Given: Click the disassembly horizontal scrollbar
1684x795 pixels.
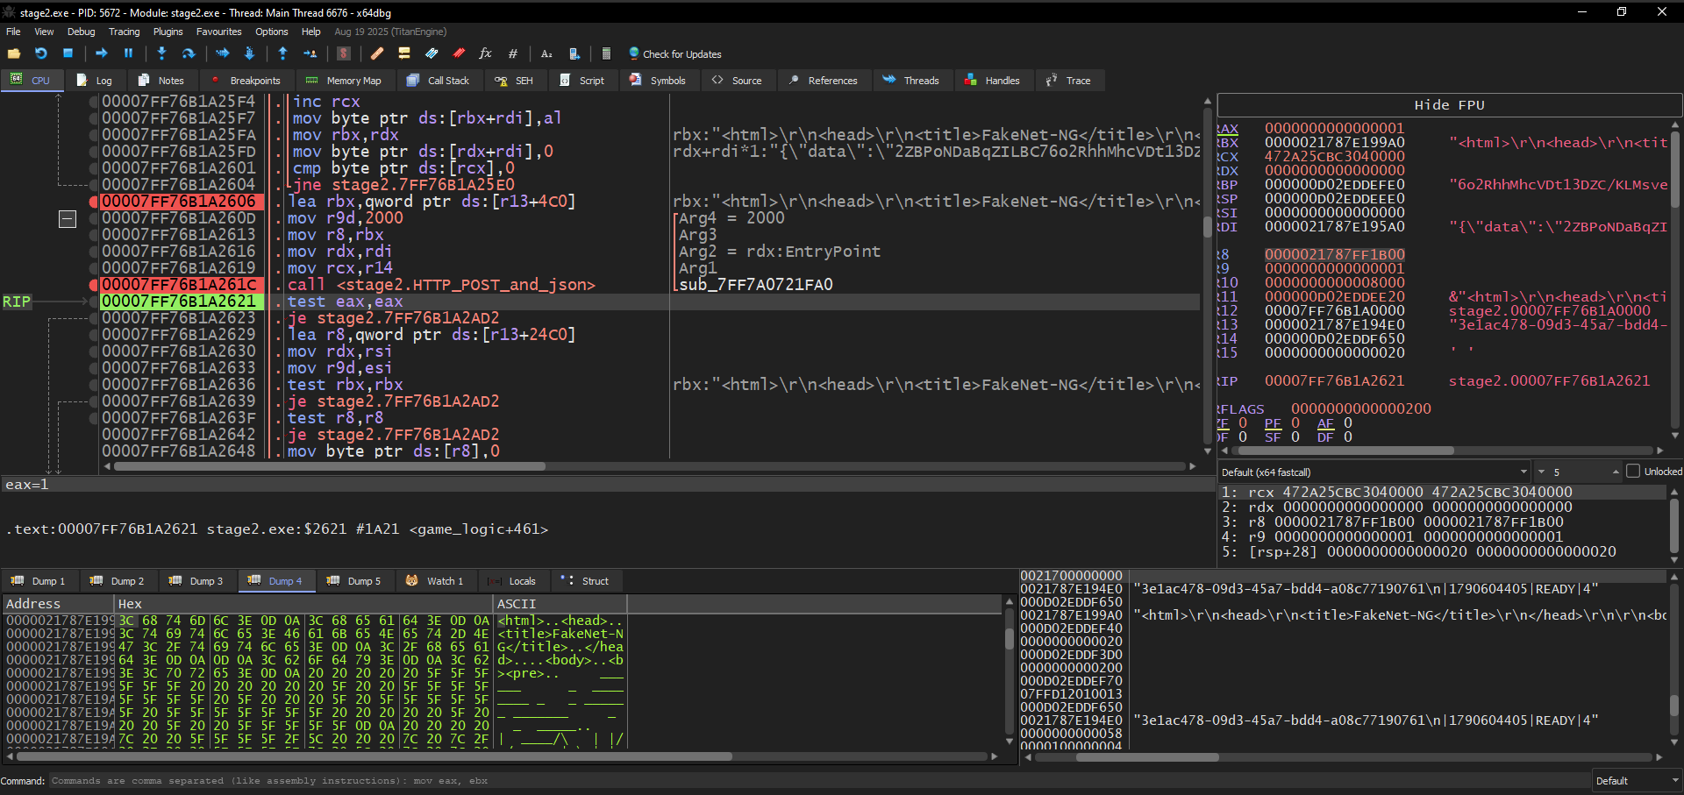Looking at the screenshot, I should (x=649, y=466).
